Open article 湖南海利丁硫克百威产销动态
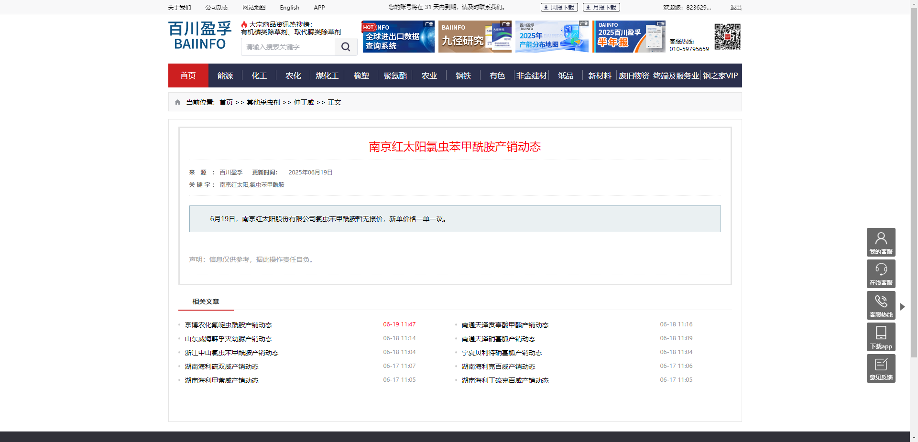This screenshot has width=918, height=442. [x=505, y=380]
